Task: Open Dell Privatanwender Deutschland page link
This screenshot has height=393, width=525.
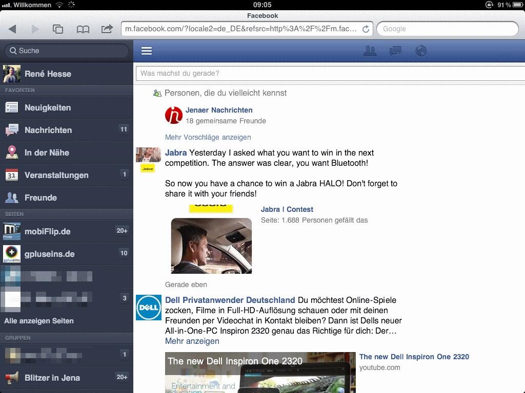Action: pyautogui.click(x=230, y=300)
